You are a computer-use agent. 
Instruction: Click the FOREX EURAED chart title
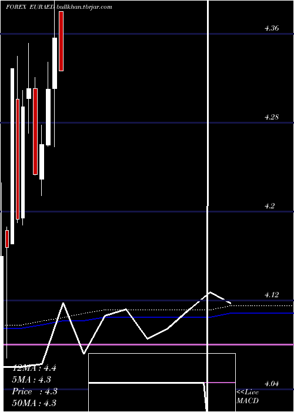[x=30, y=7]
